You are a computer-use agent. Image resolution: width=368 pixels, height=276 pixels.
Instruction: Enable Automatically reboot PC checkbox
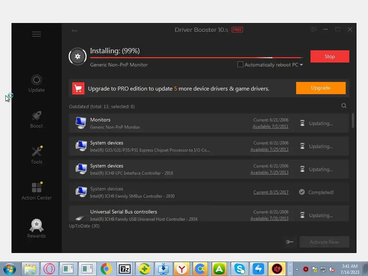tap(240, 64)
